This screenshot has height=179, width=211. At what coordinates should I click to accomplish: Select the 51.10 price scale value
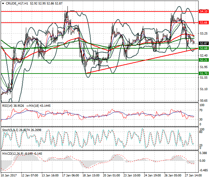[204, 89]
